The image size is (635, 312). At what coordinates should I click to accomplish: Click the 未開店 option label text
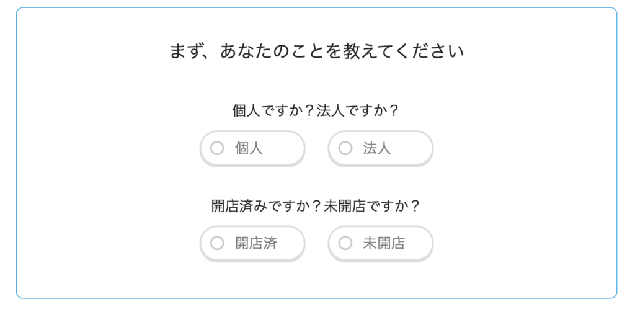coord(384,243)
